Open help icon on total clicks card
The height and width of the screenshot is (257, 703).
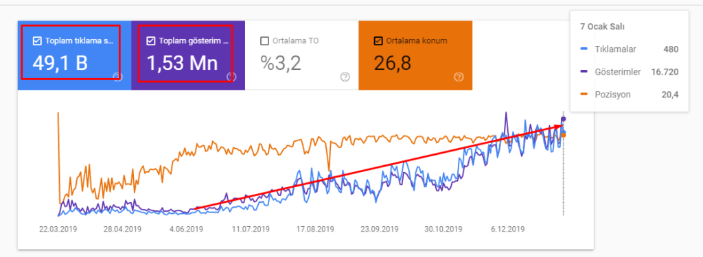click(x=118, y=77)
